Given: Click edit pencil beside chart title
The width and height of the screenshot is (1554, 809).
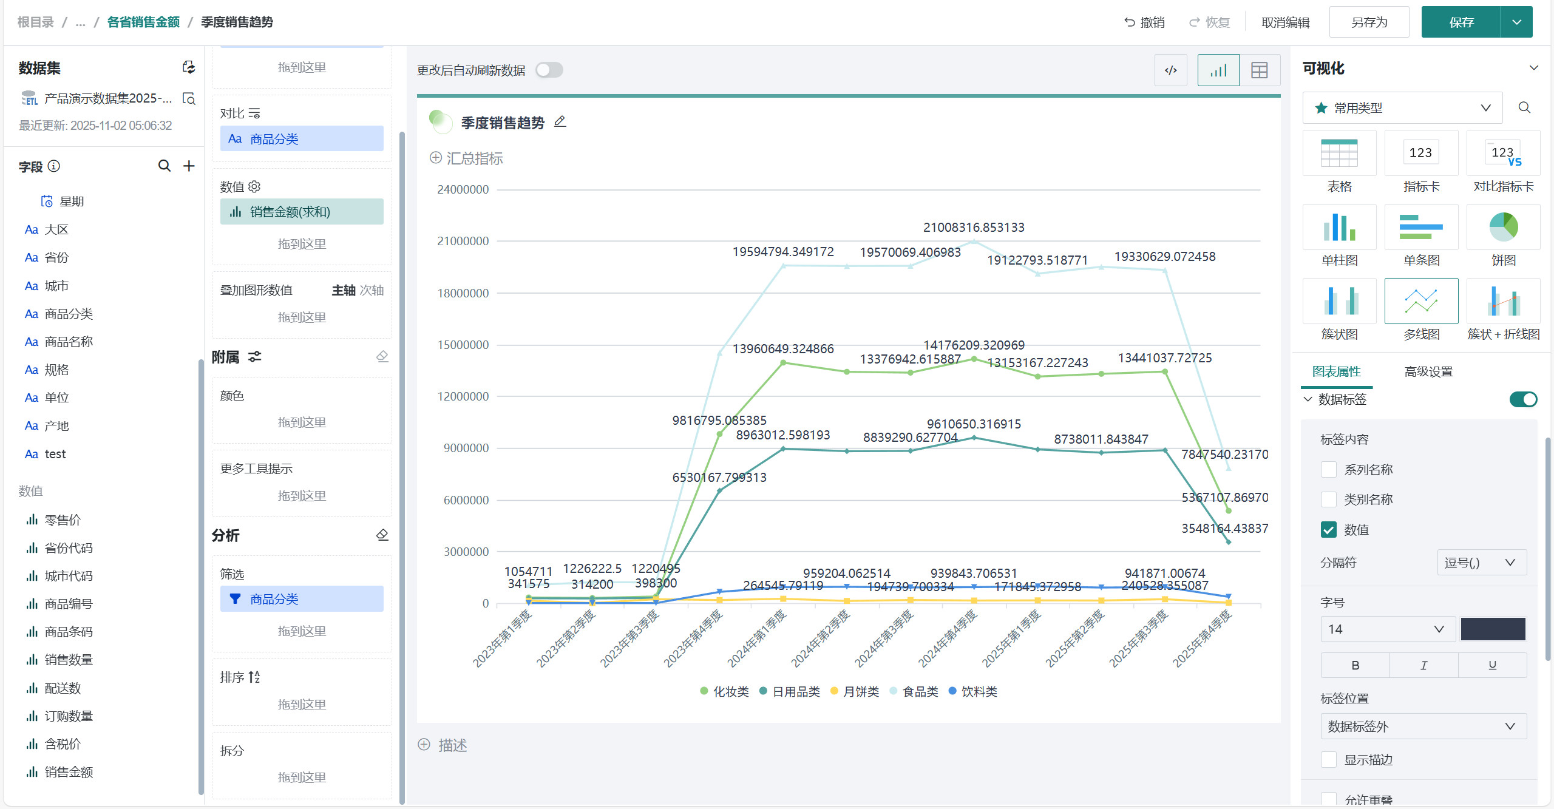Looking at the screenshot, I should (560, 122).
